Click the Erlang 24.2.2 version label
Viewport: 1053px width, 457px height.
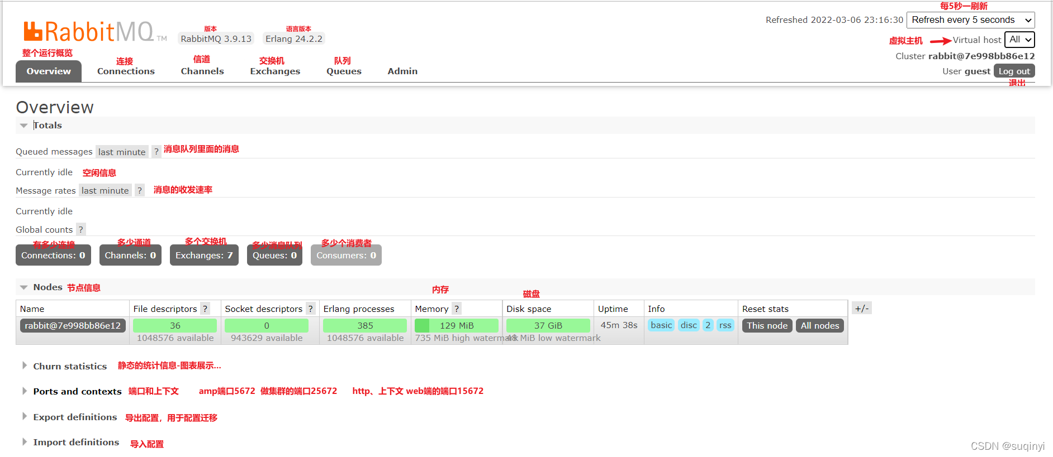click(x=294, y=39)
